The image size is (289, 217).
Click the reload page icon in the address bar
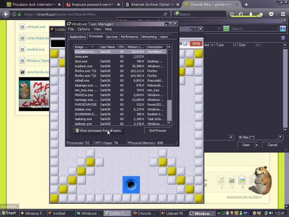coord(165,14)
